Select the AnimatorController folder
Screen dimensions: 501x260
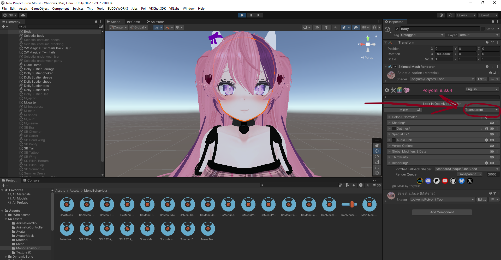30,227
